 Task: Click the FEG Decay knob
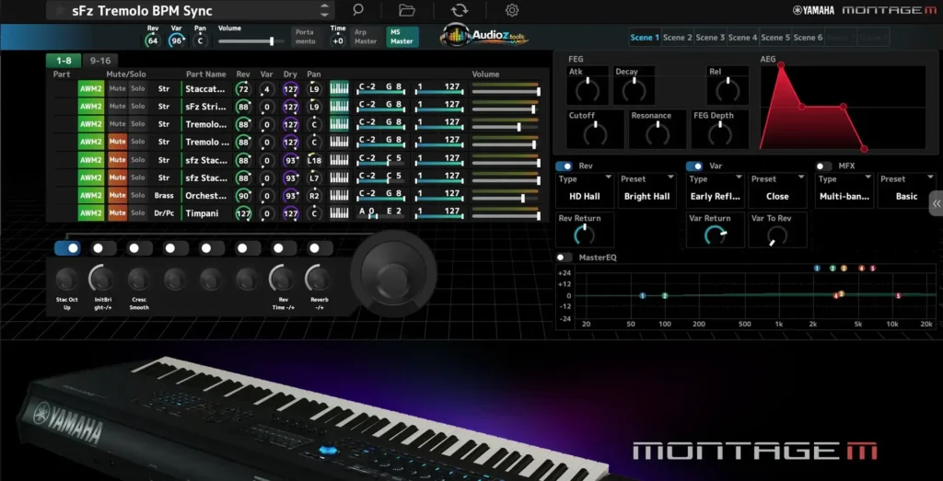634,90
